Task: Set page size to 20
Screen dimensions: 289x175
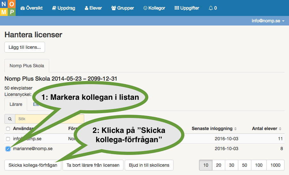Action: tap(219, 165)
